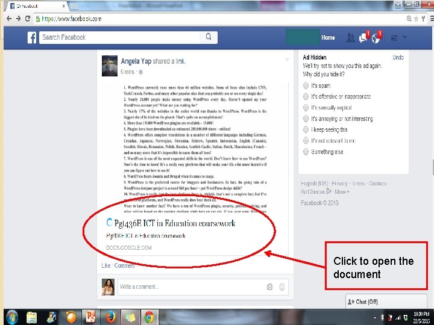Click the wrench extension icon
This screenshot has width=434, height=325.
[x=423, y=19]
